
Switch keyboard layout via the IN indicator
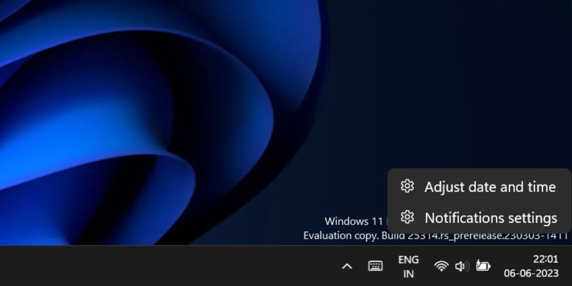coord(409,274)
